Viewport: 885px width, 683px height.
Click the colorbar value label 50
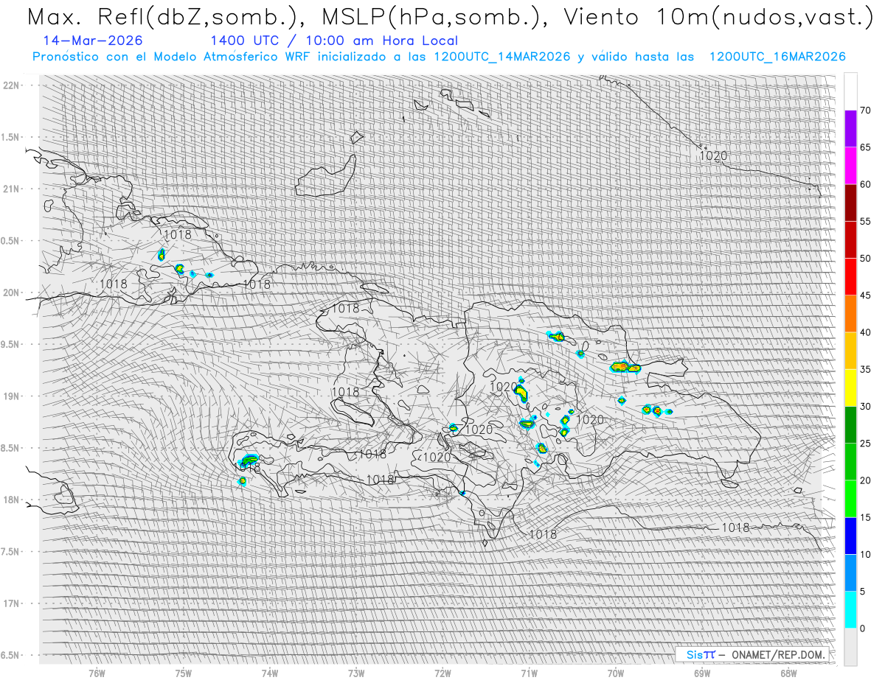(x=865, y=259)
